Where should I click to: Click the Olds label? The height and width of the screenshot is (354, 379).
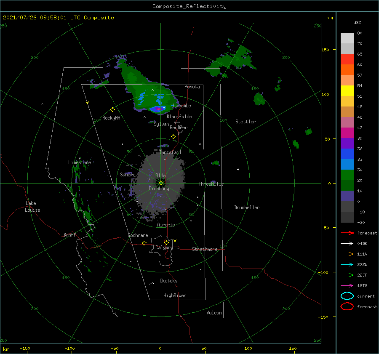tap(160, 176)
